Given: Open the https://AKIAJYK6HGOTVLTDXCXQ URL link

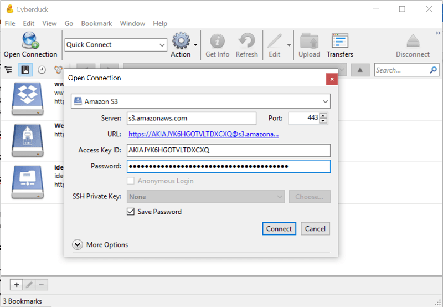Looking at the screenshot, I should coord(203,134).
